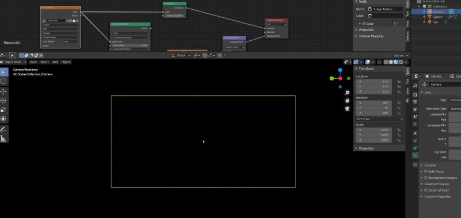Adjust Emission Strength slider in node

point(175,16)
